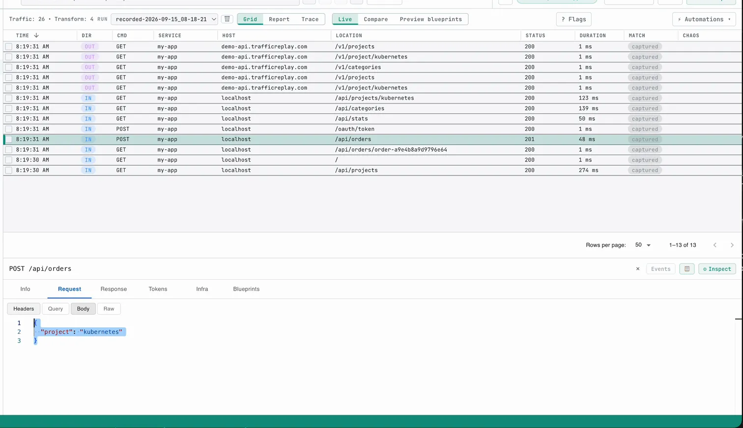Switch to Report view

(279, 19)
